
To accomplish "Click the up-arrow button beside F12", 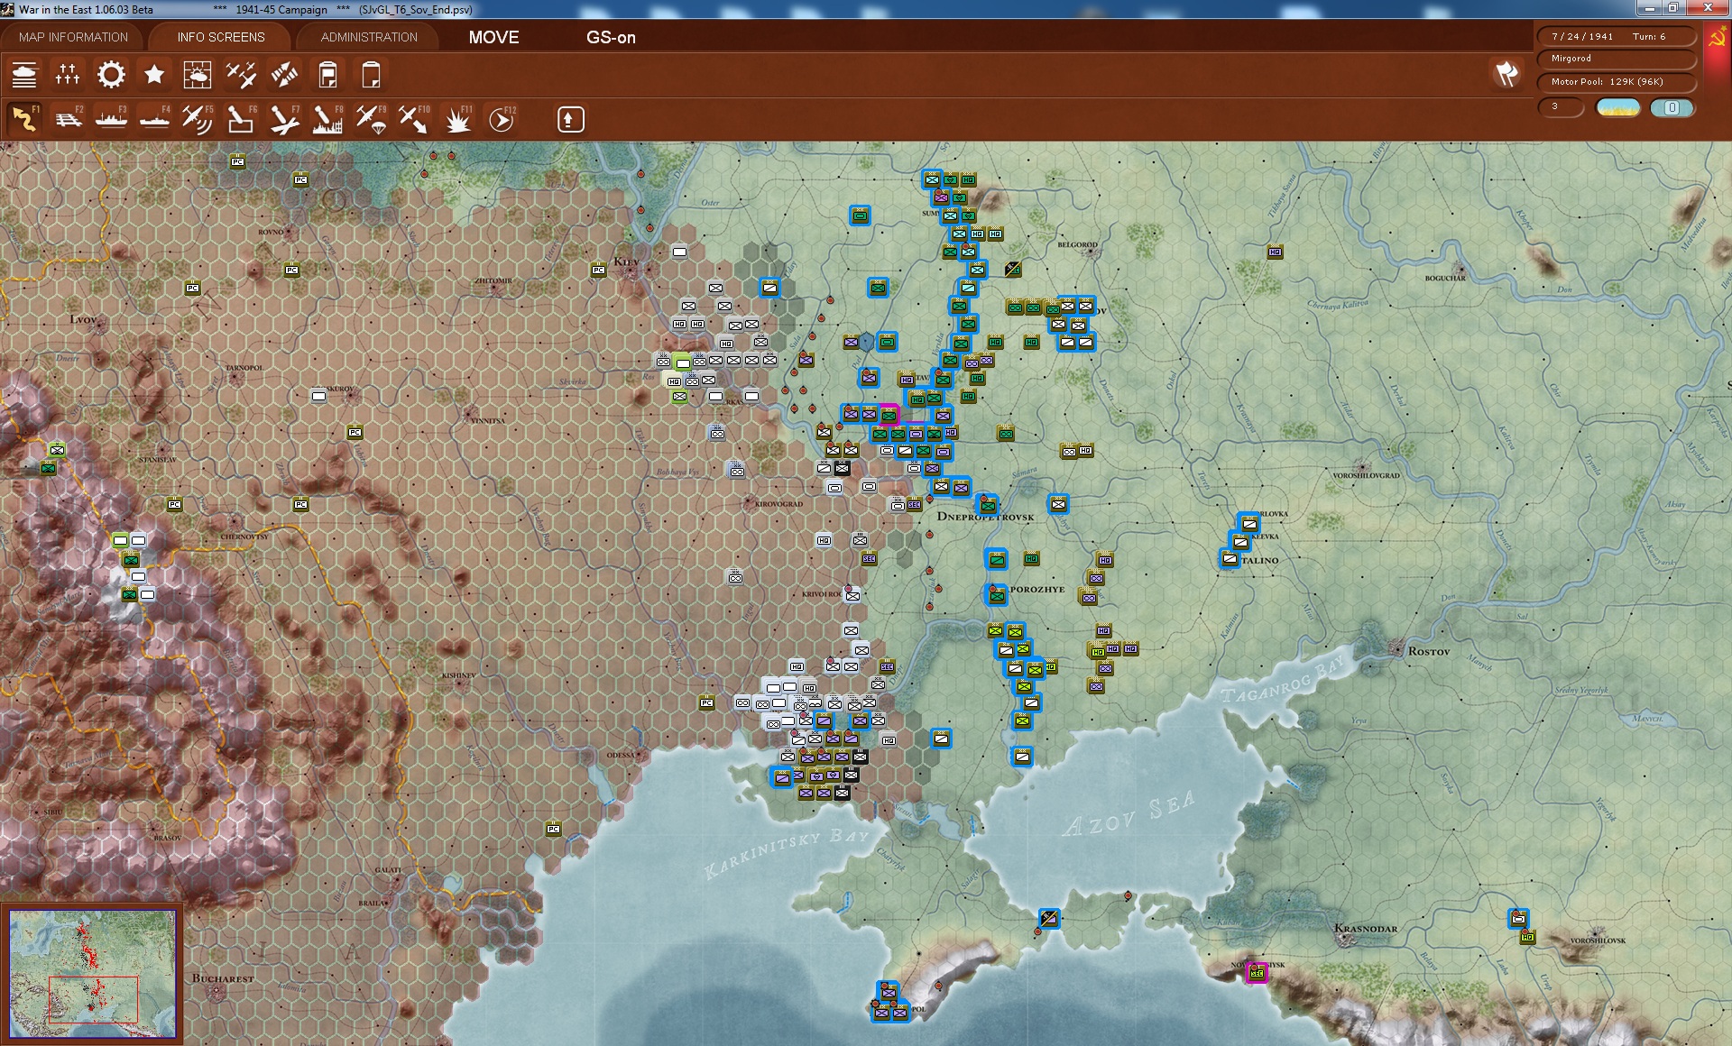I will [570, 119].
